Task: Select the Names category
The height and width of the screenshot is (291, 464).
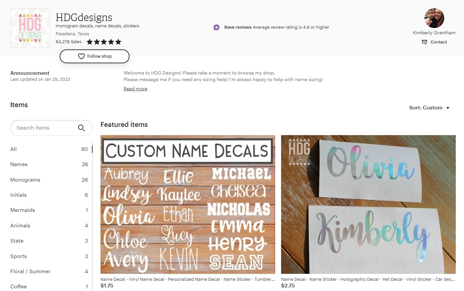Action: pyautogui.click(x=49, y=164)
